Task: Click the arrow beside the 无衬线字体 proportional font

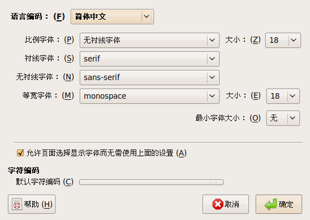Action: (212, 40)
